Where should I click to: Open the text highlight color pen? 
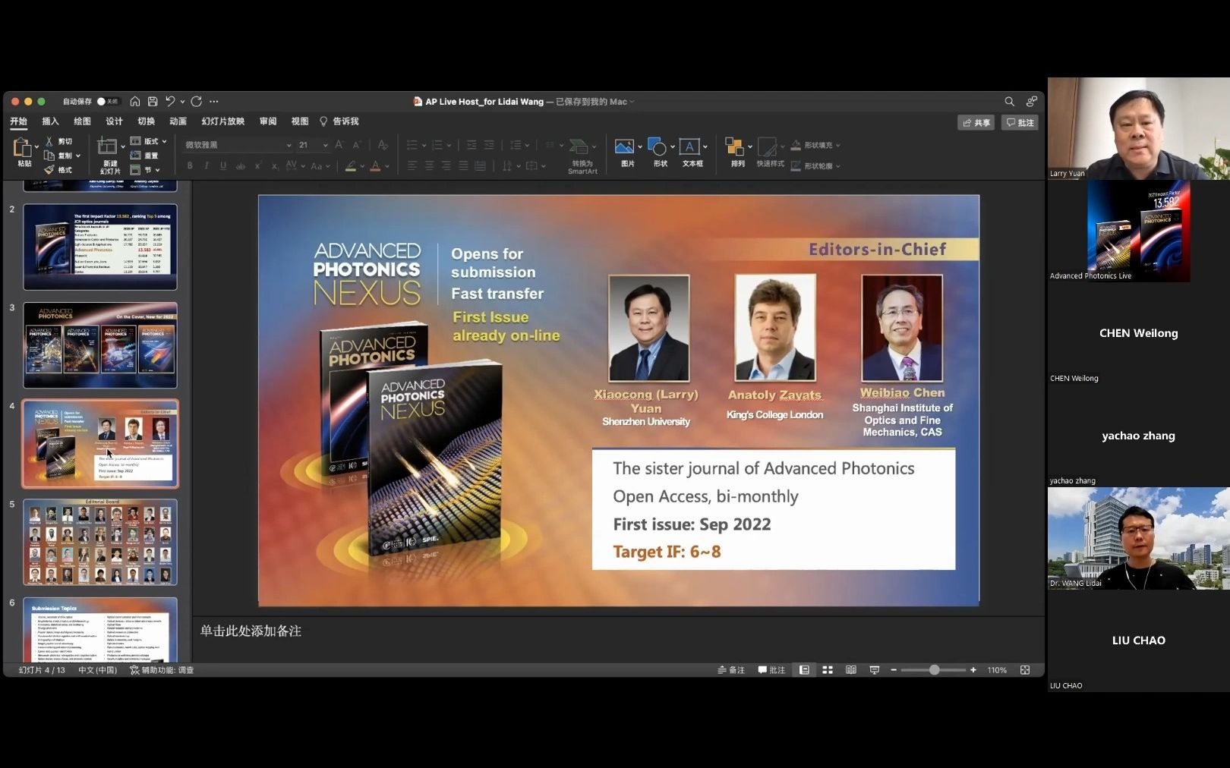pos(351,165)
